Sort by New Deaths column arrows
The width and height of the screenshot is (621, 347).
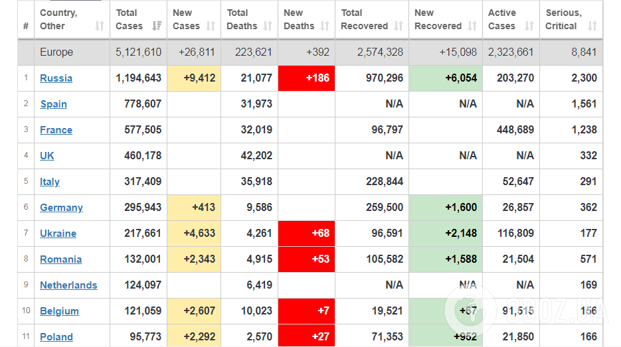(x=325, y=26)
